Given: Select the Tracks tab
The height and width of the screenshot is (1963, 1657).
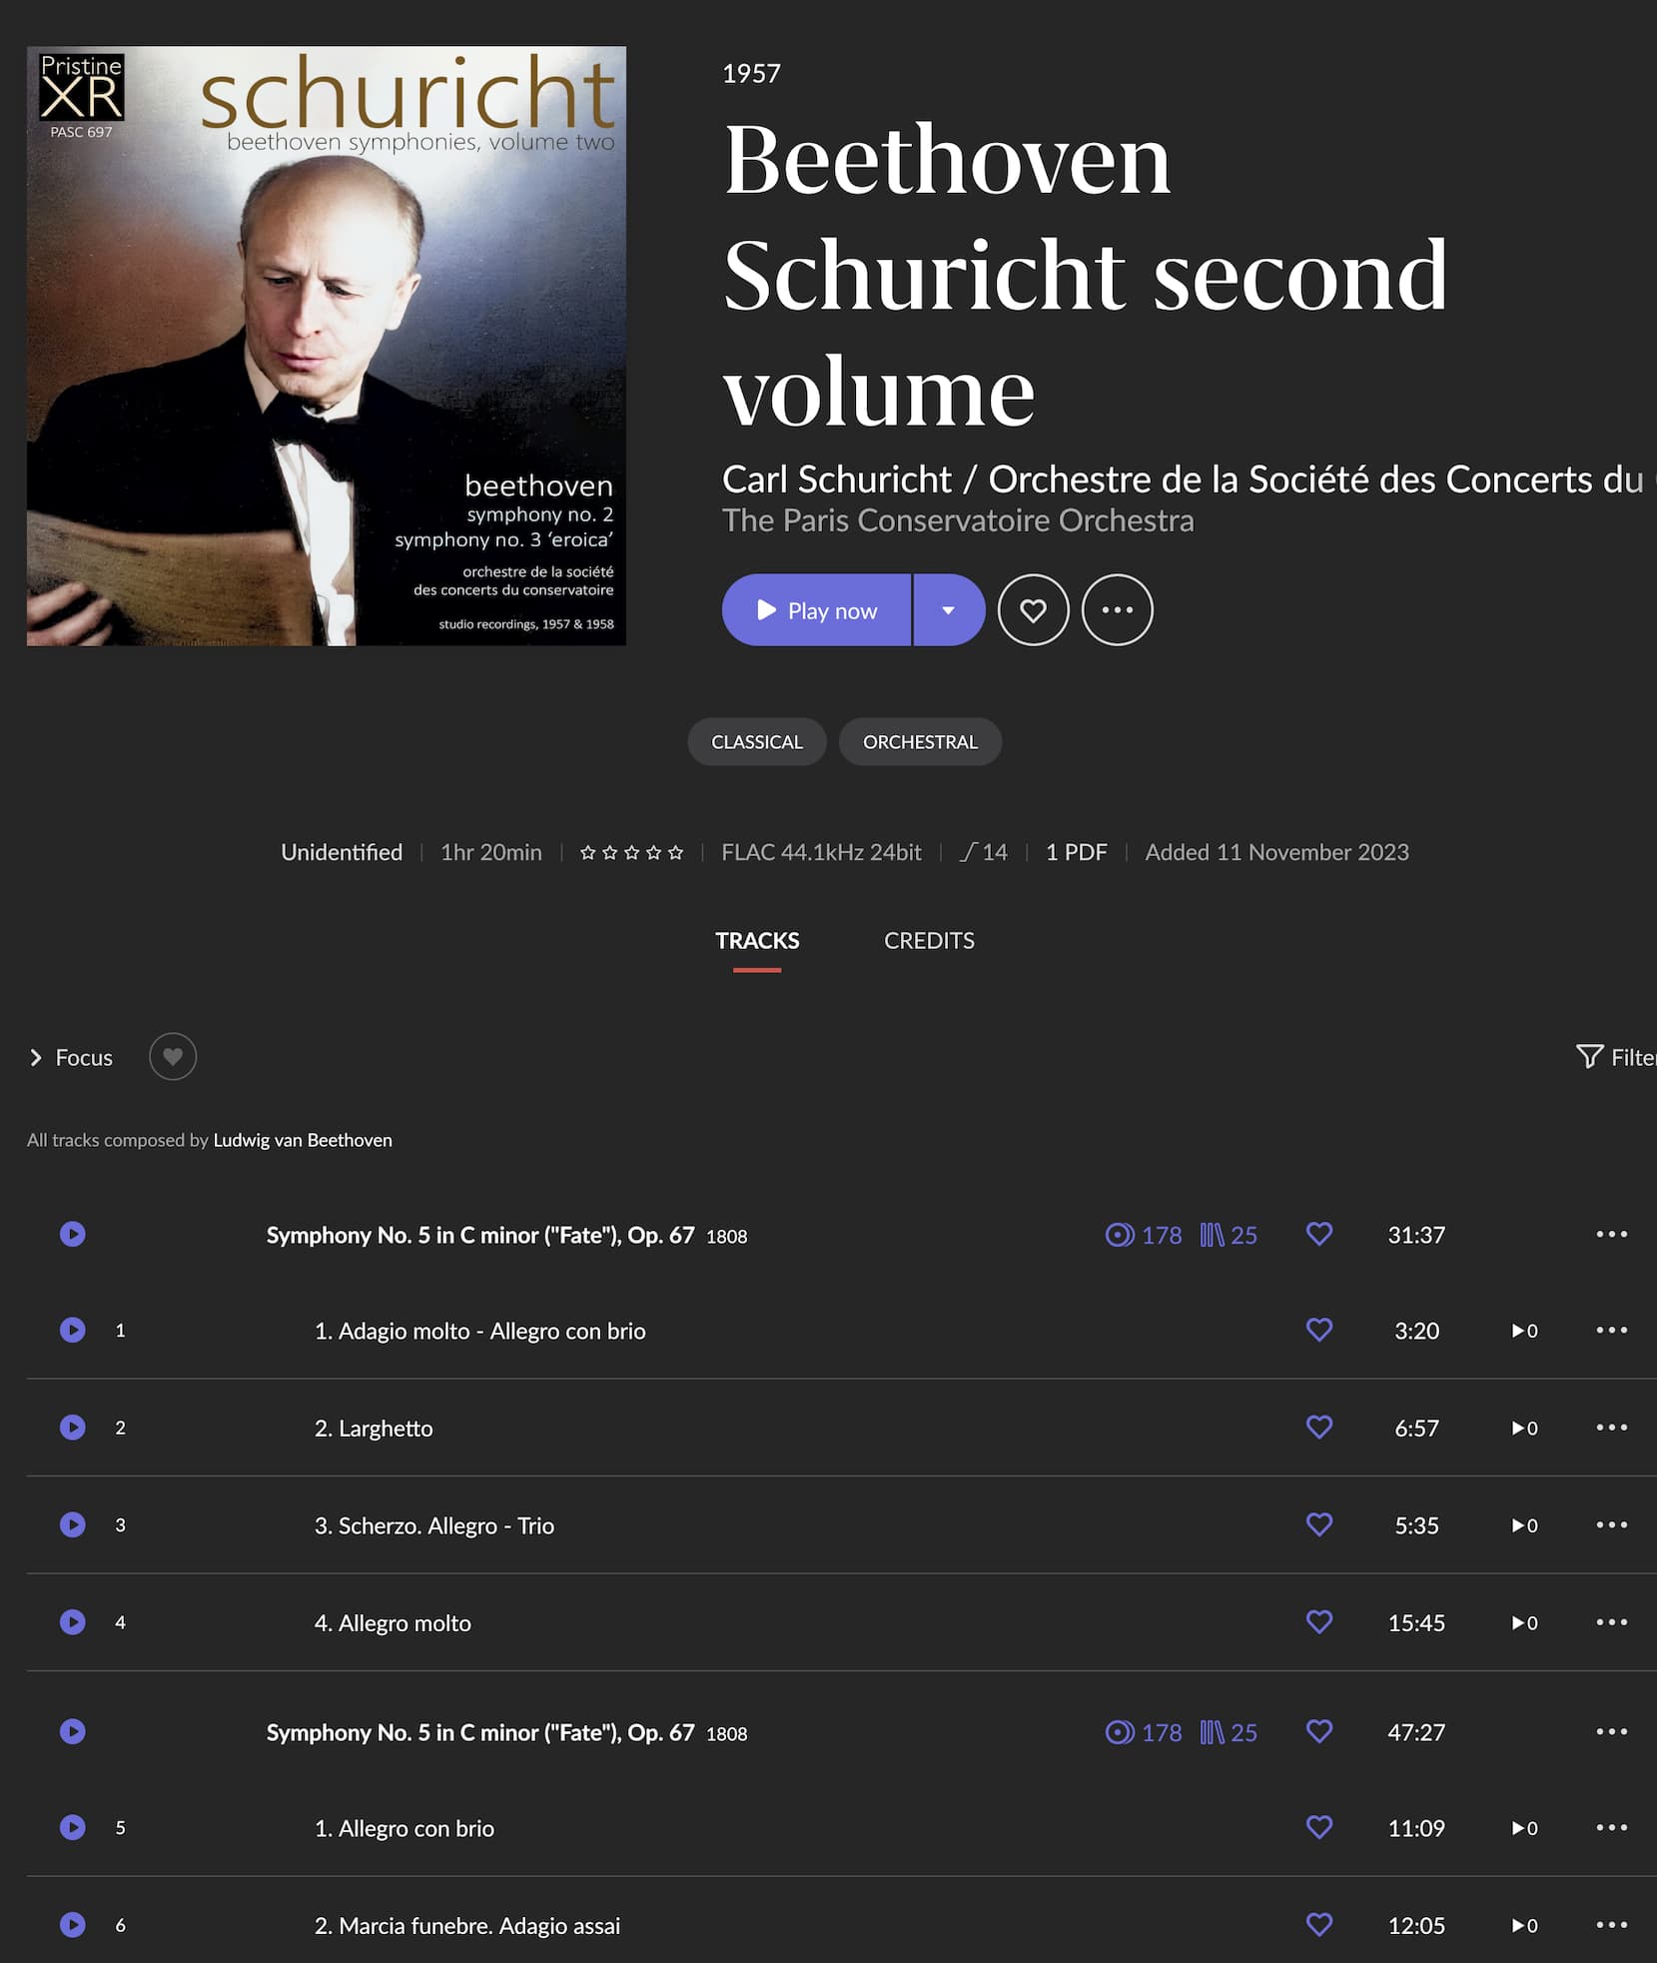Looking at the screenshot, I should (757, 940).
